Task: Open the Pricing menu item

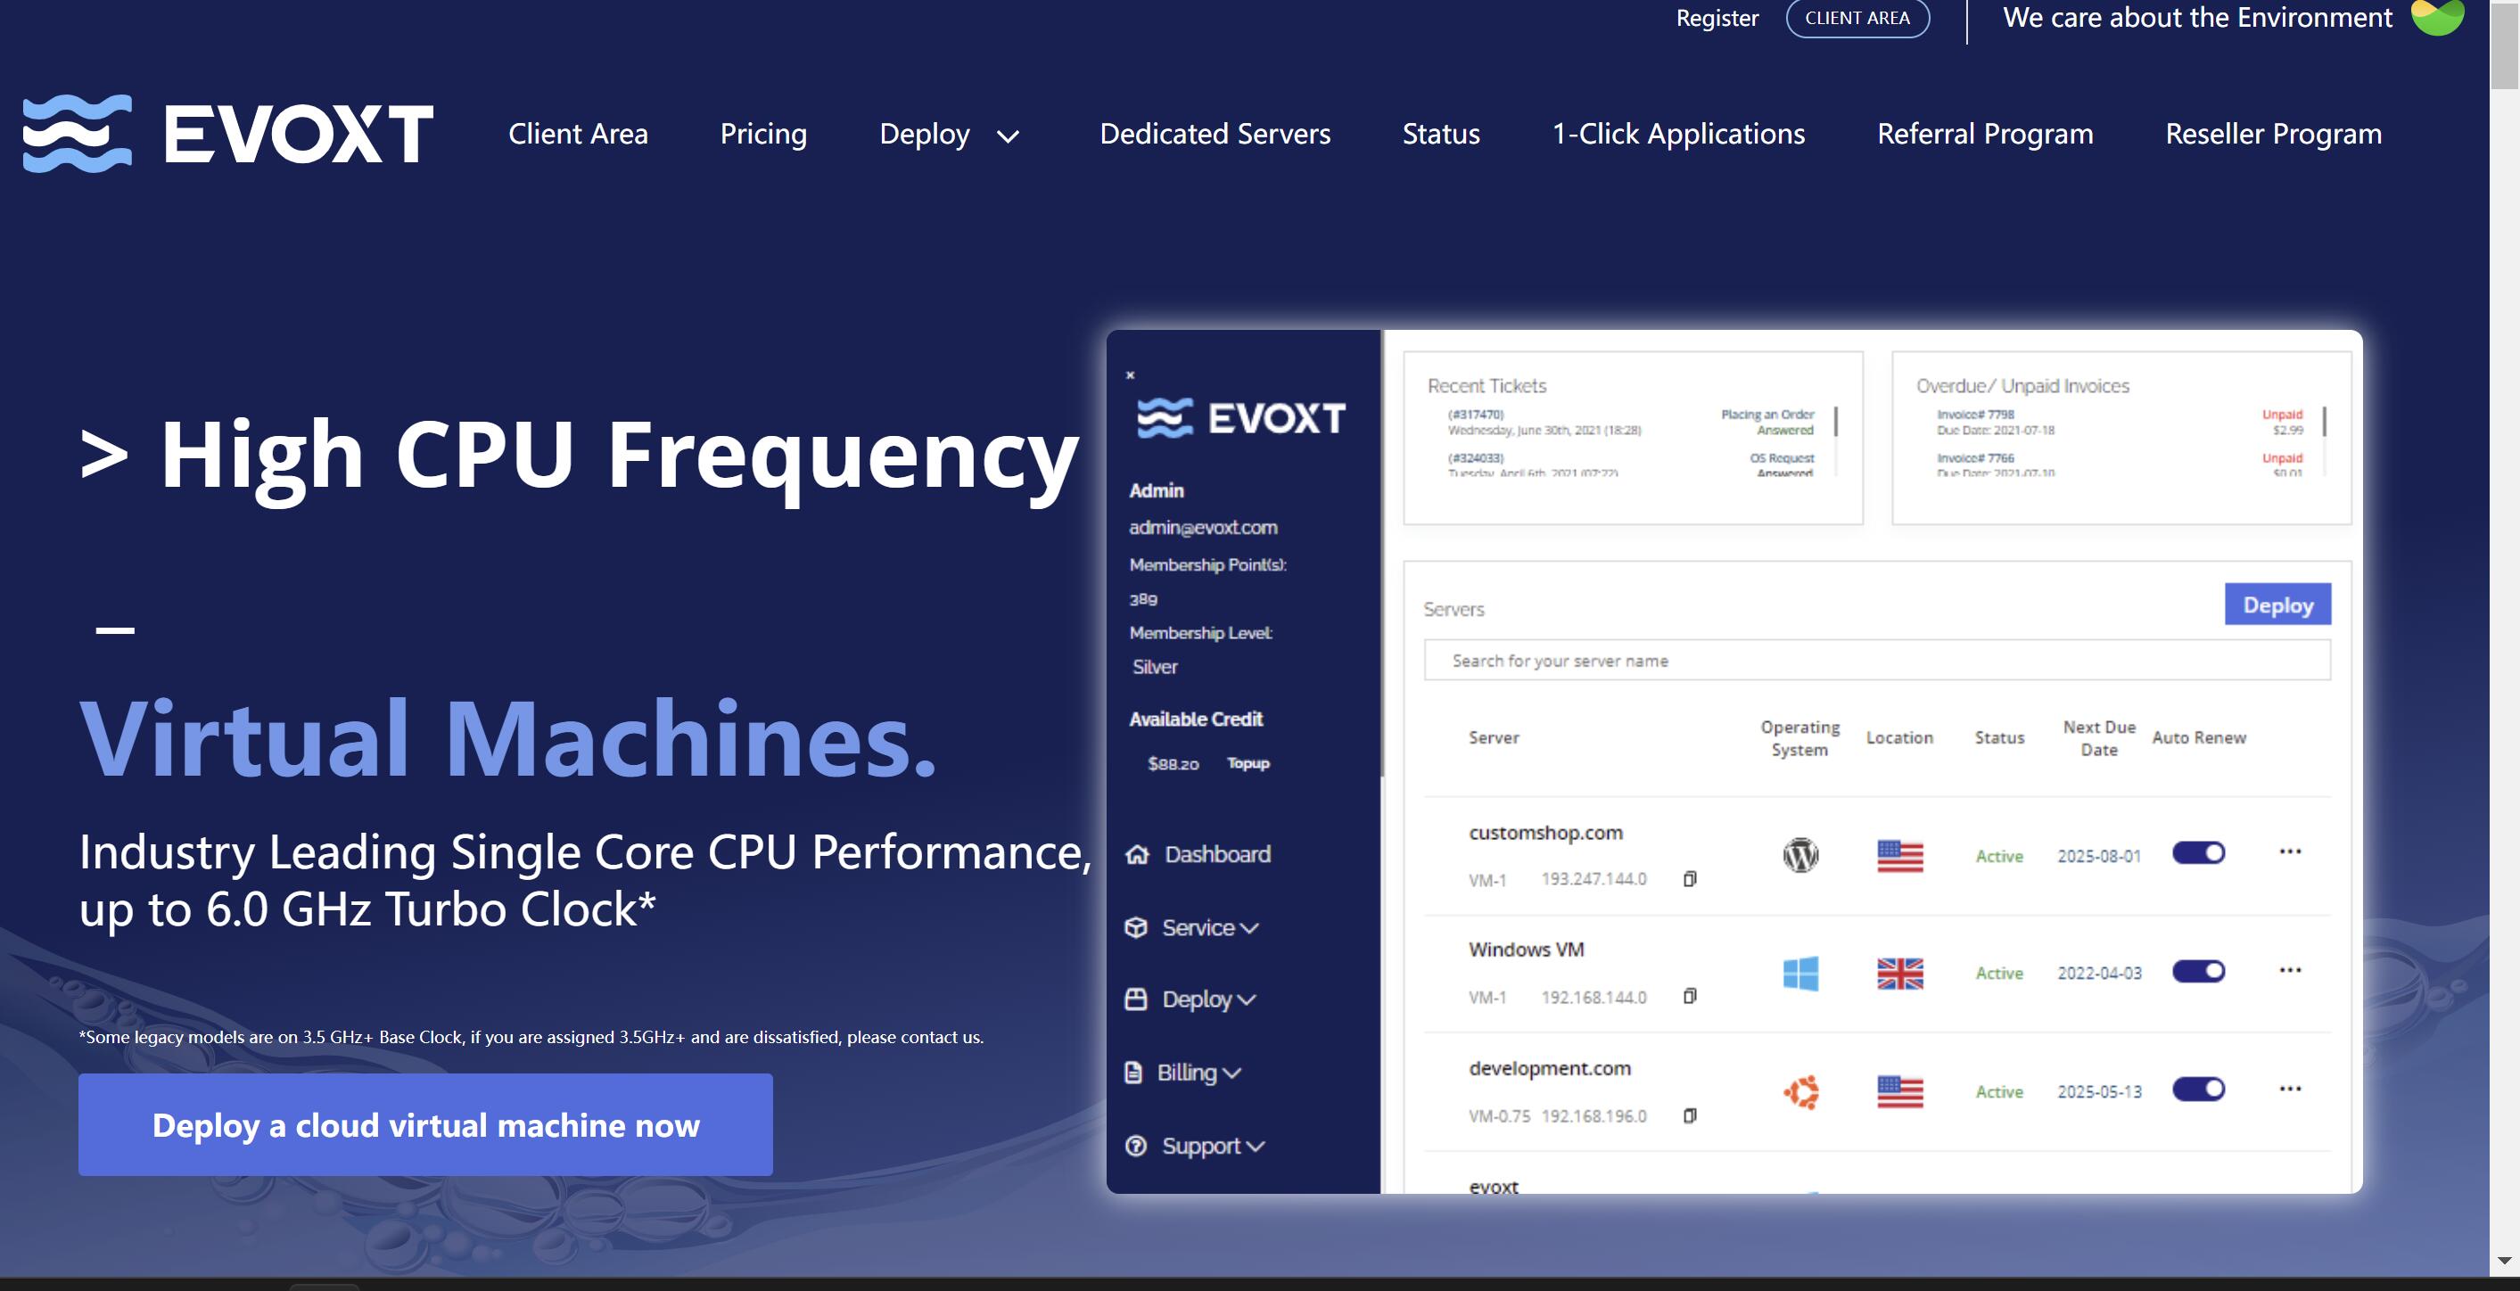Action: click(762, 132)
